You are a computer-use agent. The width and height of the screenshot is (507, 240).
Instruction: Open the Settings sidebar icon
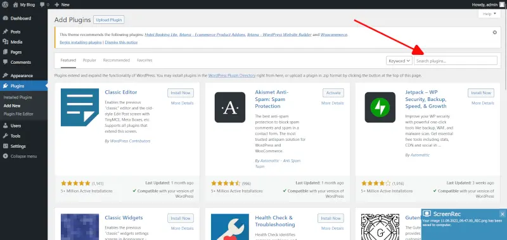tap(5, 146)
